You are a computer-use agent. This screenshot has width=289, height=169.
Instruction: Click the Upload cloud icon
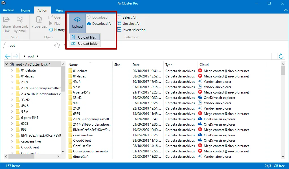[77, 19]
